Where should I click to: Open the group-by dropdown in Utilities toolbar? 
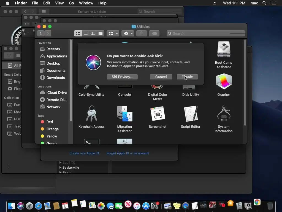[113, 33]
